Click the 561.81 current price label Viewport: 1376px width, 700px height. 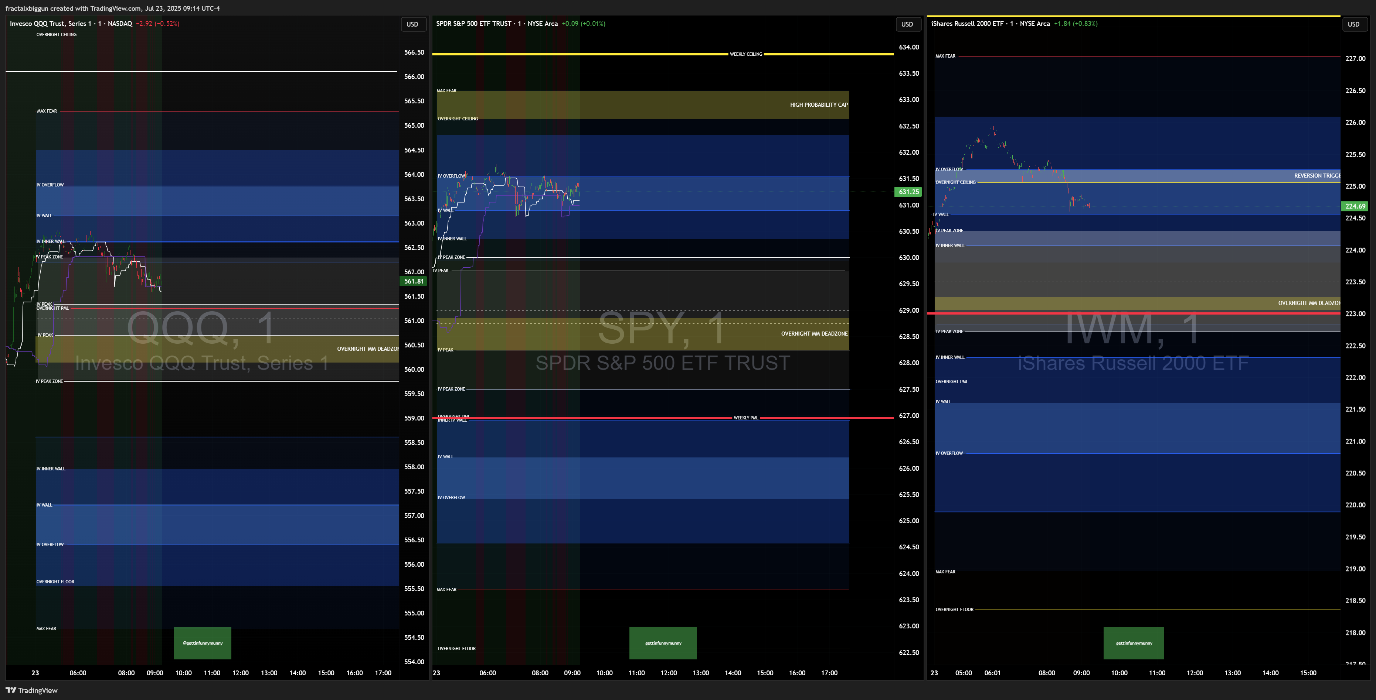point(414,281)
